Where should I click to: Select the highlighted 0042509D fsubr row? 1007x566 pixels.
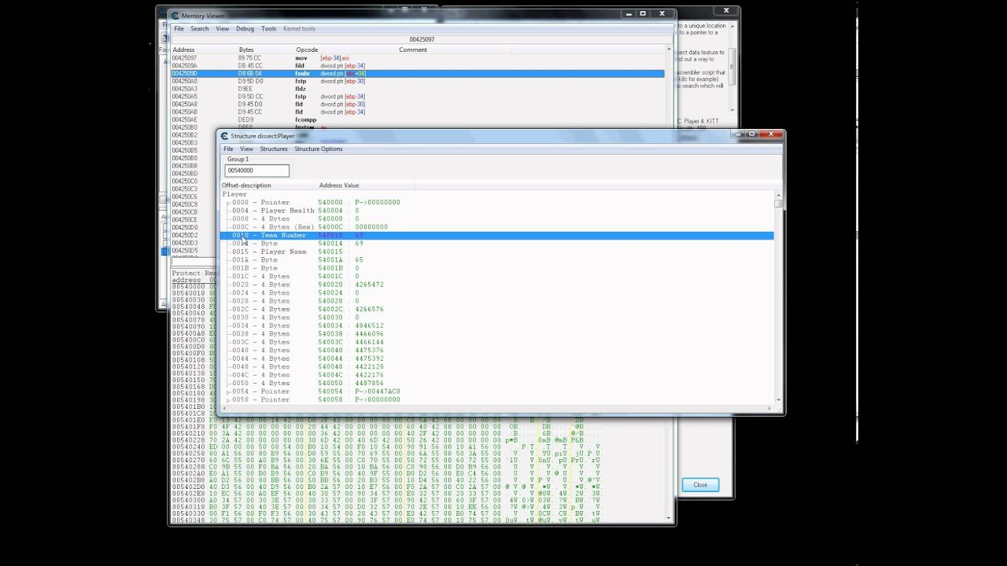coord(418,73)
